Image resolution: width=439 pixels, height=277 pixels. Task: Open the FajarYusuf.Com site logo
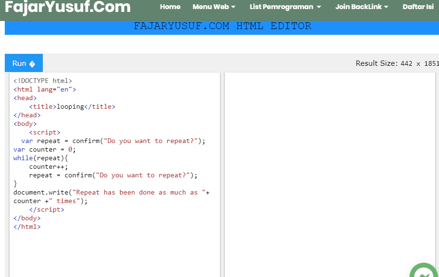[68, 7]
